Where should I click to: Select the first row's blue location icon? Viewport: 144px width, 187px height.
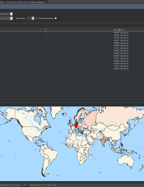(46, 33)
